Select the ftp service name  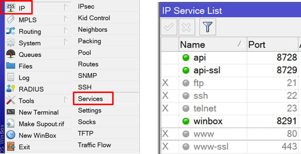coord(199,83)
